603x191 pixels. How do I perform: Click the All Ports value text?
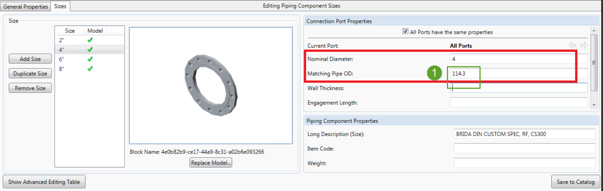click(460, 46)
